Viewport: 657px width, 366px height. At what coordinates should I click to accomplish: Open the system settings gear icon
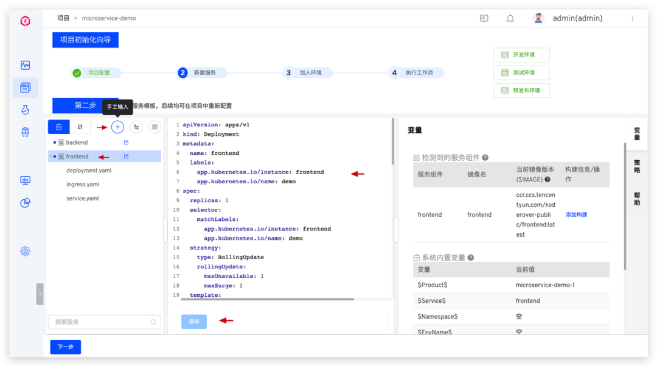pyautogui.click(x=25, y=251)
